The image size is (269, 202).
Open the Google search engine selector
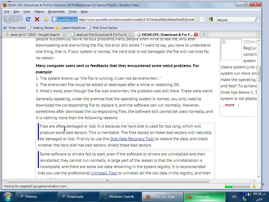click(x=211, y=19)
